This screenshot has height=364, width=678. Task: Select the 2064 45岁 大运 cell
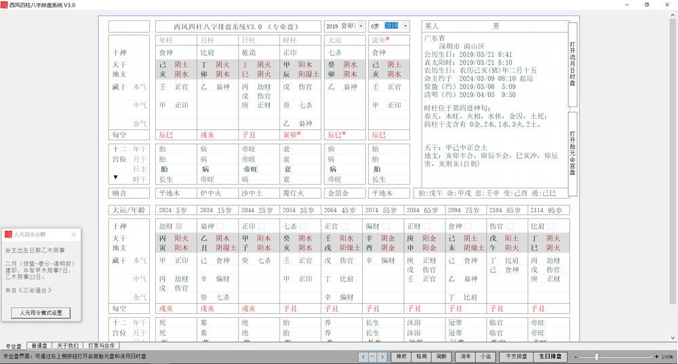coord(342,210)
